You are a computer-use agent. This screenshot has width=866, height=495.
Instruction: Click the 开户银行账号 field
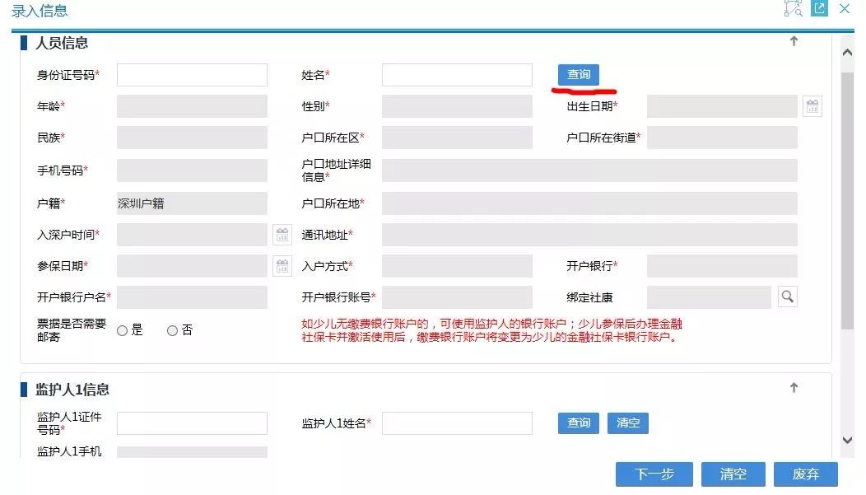pyautogui.click(x=458, y=297)
